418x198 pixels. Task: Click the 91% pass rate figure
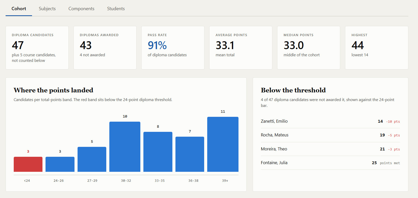157,45
